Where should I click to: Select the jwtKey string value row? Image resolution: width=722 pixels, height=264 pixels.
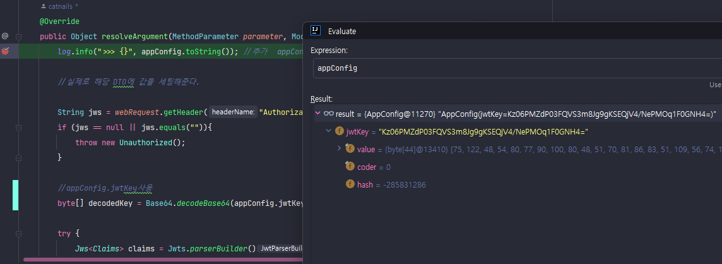tap(518, 132)
